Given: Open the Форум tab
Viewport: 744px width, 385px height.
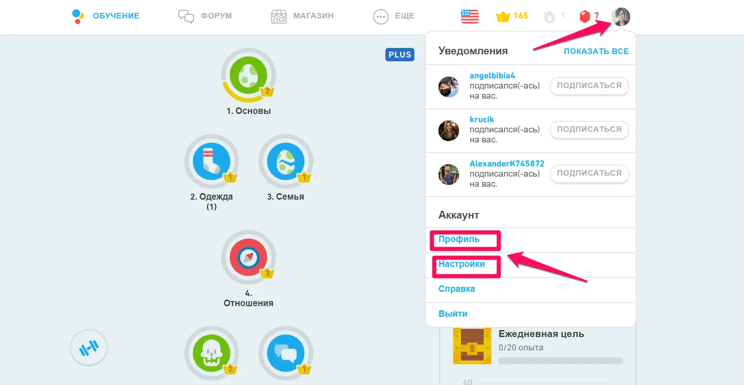Looking at the screenshot, I should [205, 16].
